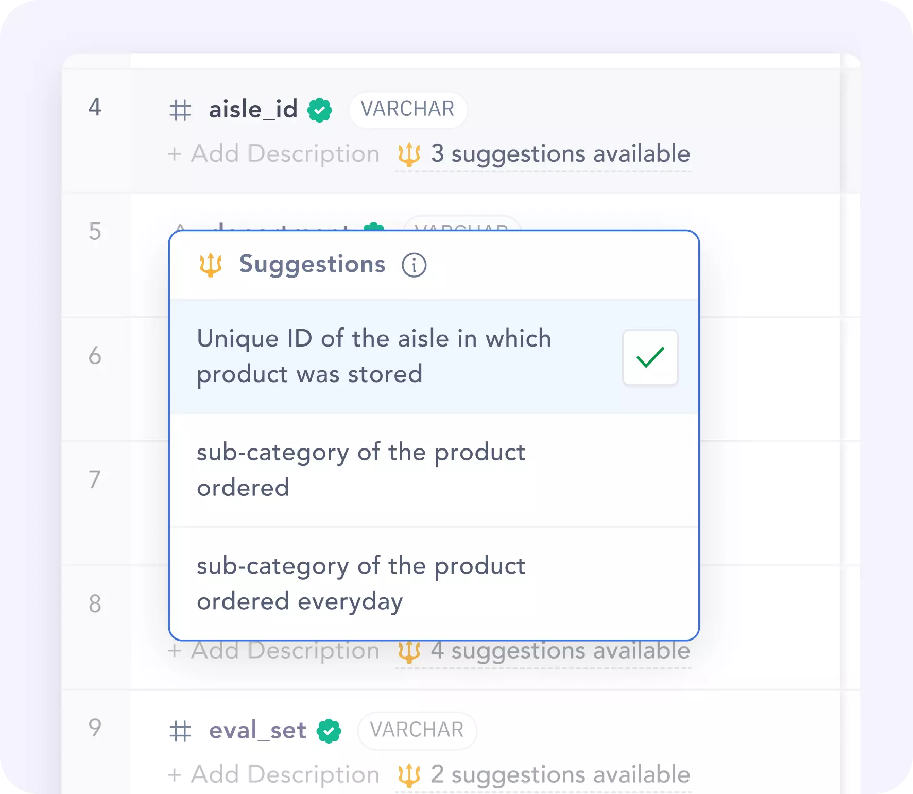This screenshot has height=794, width=913.
Task: Click the verified badge next to aisle_id
Action: (x=320, y=110)
